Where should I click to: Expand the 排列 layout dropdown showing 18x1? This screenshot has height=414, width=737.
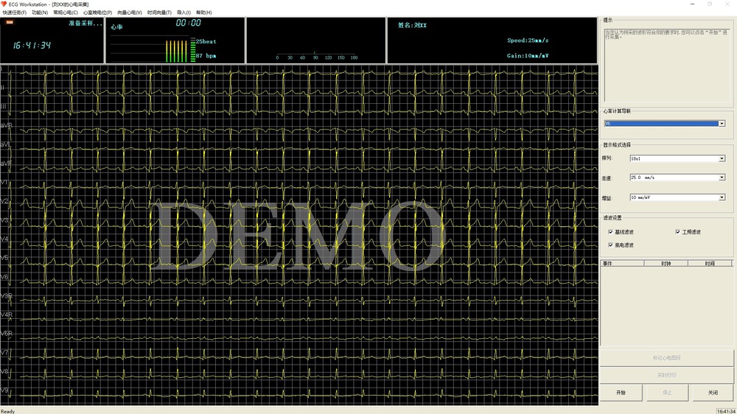click(x=722, y=158)
